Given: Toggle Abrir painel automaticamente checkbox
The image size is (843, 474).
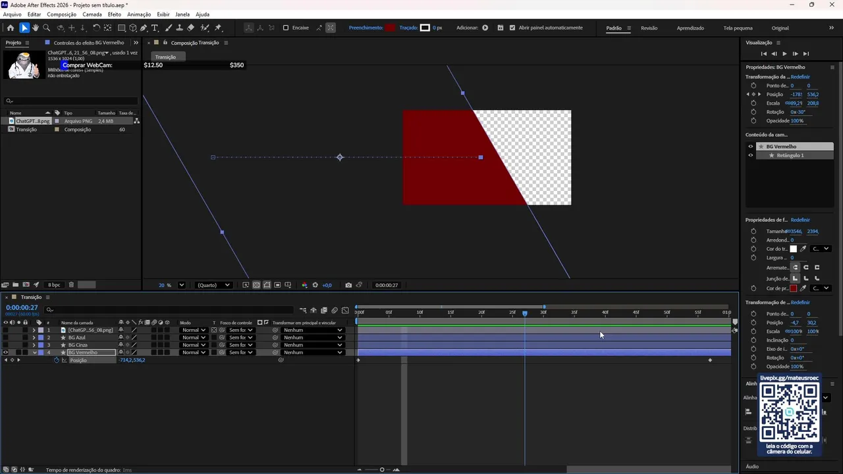Looking at the screenshot, I should 512,28.
